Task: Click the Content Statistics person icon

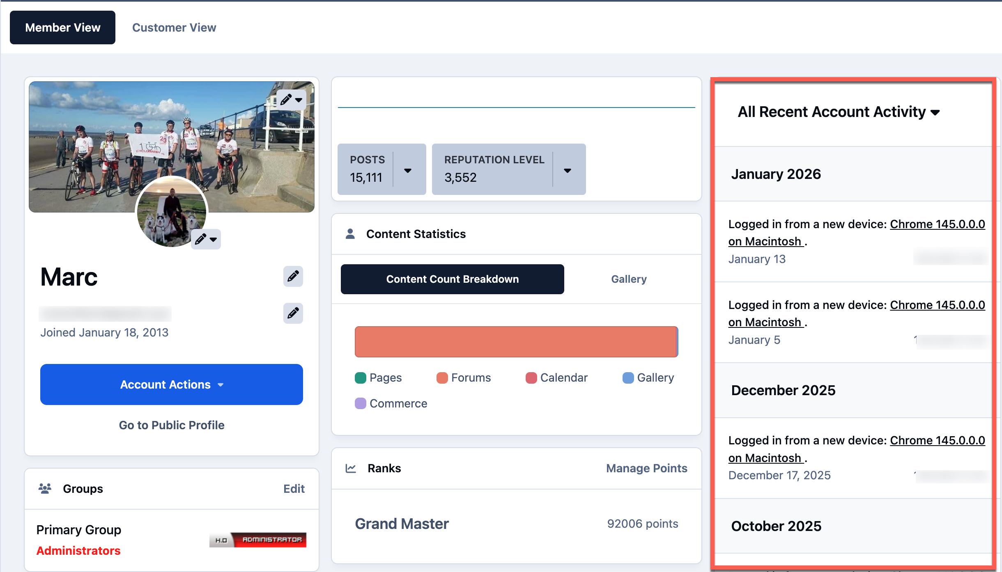Action: (x=350, y=234)
